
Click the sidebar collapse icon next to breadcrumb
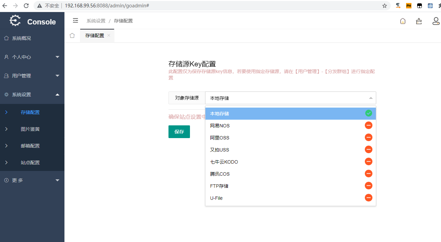pyautogui.click(x=75, y=20)
